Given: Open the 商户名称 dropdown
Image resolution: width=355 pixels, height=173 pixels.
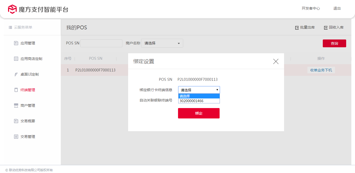Looking at the screenshot, I should (x=162, y=43).
